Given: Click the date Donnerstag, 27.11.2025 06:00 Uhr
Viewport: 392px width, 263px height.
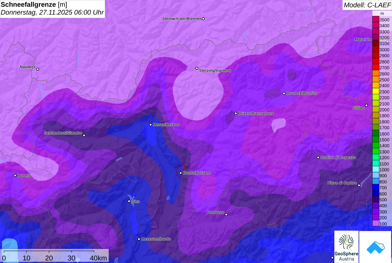Looking at the screenshot, I should tap(52, 13).
